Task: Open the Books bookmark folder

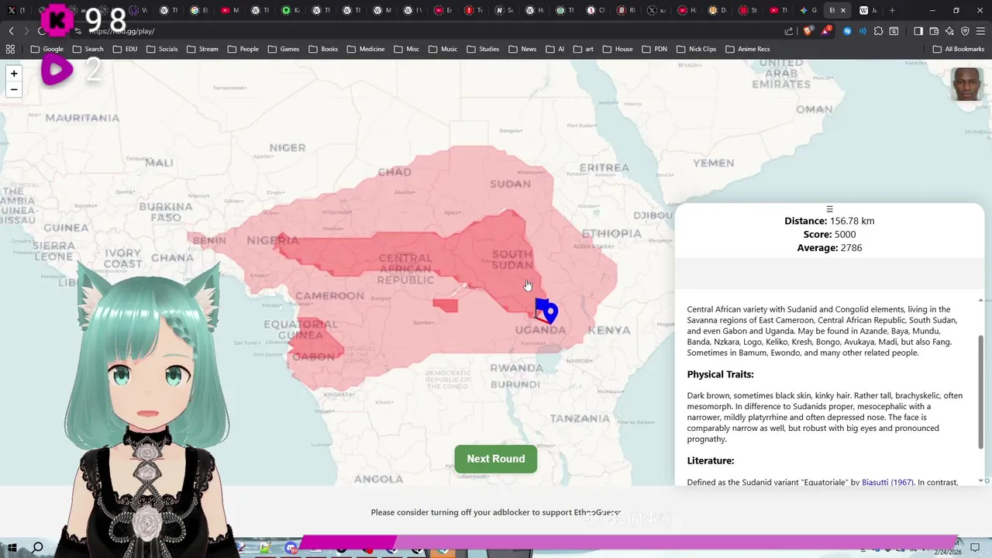Action: (x=323, y=49)
